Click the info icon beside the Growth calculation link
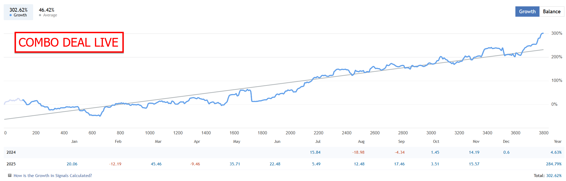The image size is (566, 181). click(10, 175)
